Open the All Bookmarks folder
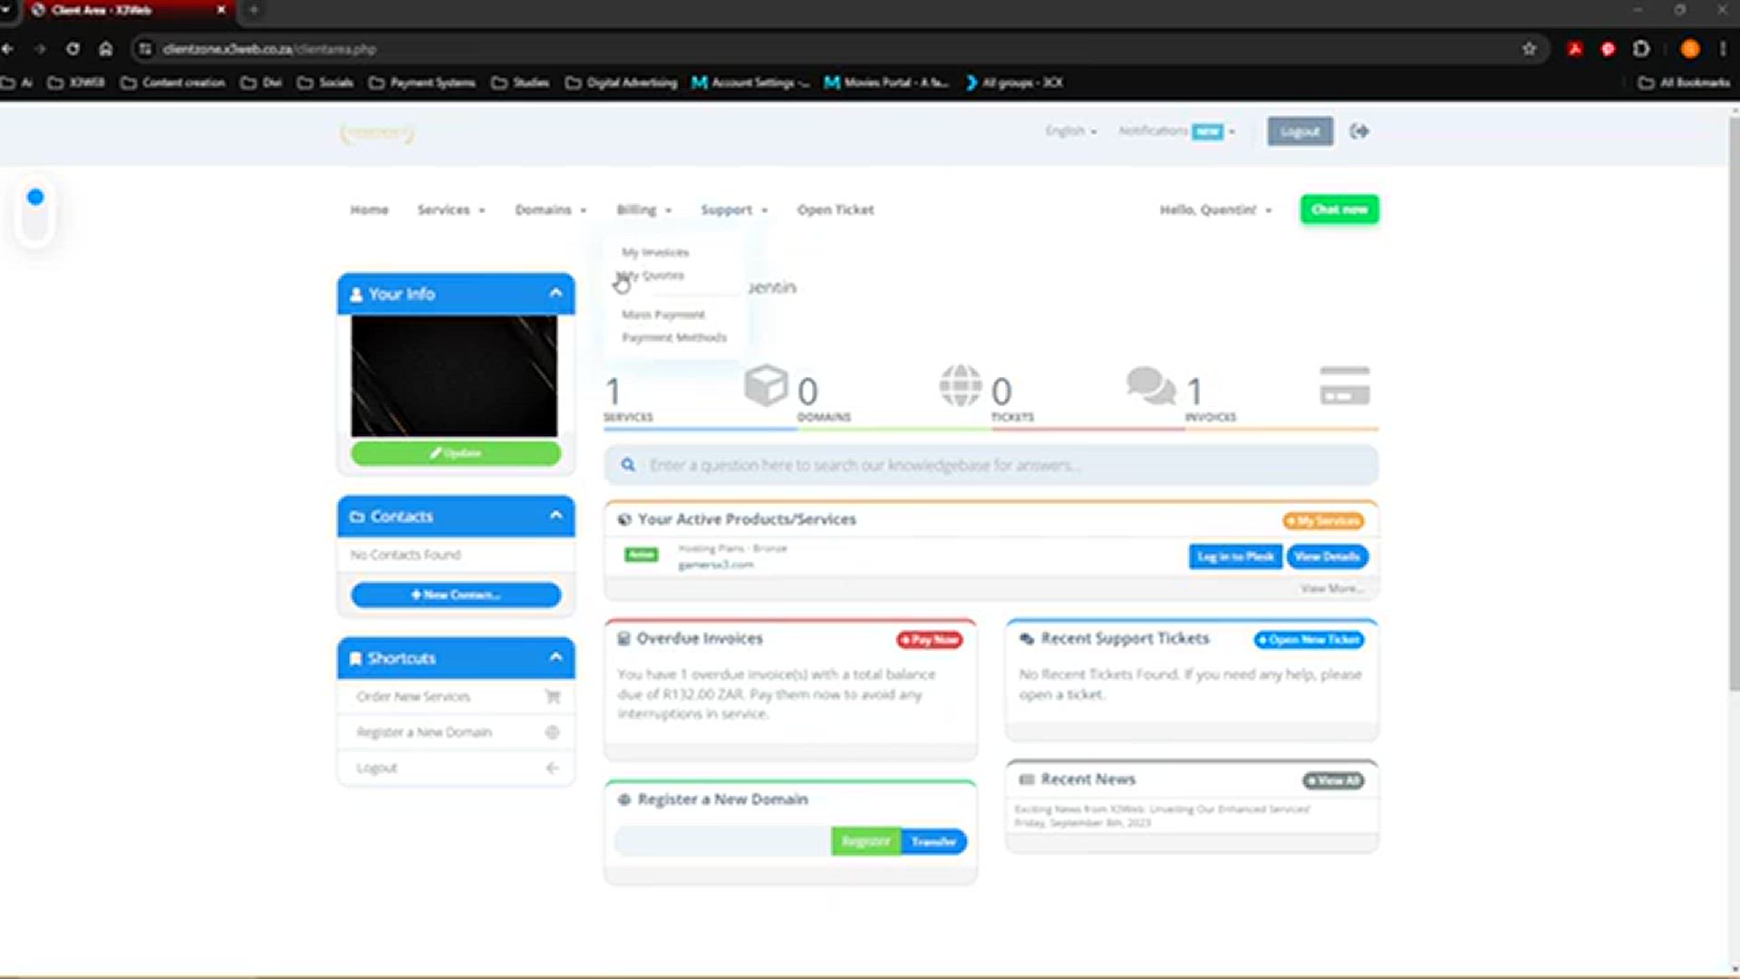Screen dimensions: 1740x979 1684,82
